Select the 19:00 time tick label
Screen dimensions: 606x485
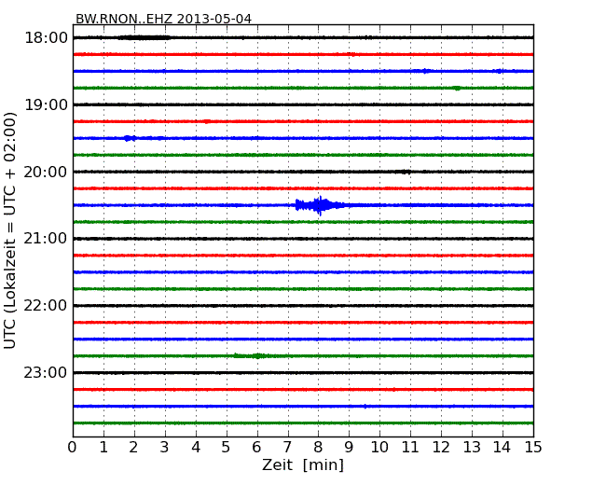click(46, 104)
